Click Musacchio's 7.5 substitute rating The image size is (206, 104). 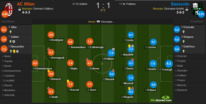click(4, 49)
